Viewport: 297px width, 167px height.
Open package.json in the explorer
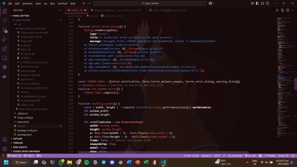24,135
